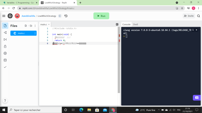Open the main.c file options menu

(x=35, y=33)
